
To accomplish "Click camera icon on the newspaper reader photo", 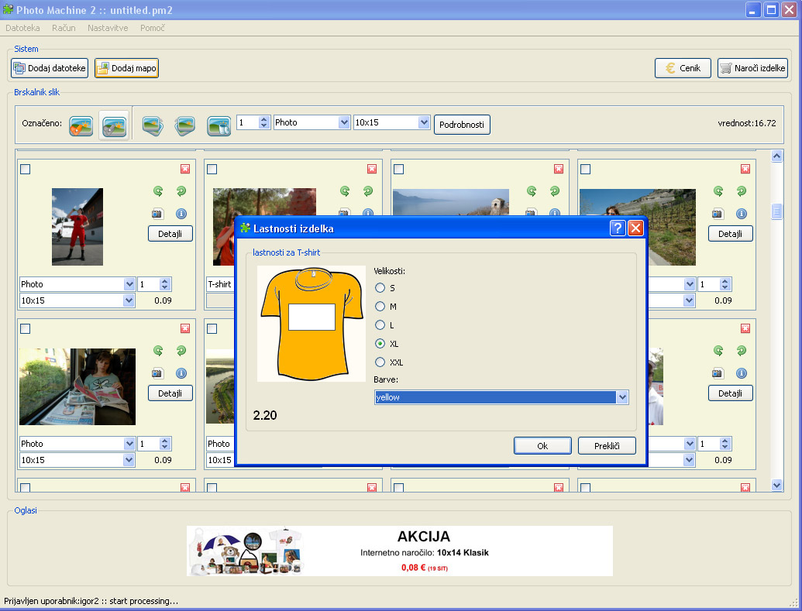I will (x=158, y=373).
